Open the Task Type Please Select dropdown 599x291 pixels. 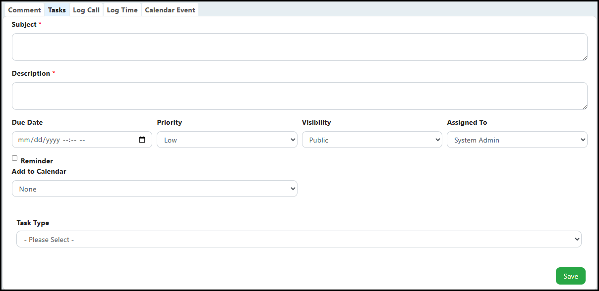(299, 239)
